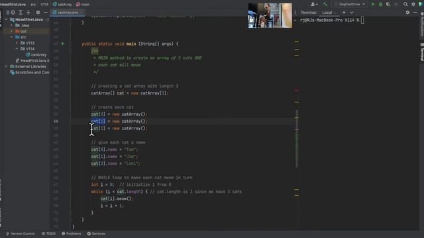The width and height of the screenshot is (424, 238).
Task: Click the main method breadcrumb
Action: coord(83,5)
